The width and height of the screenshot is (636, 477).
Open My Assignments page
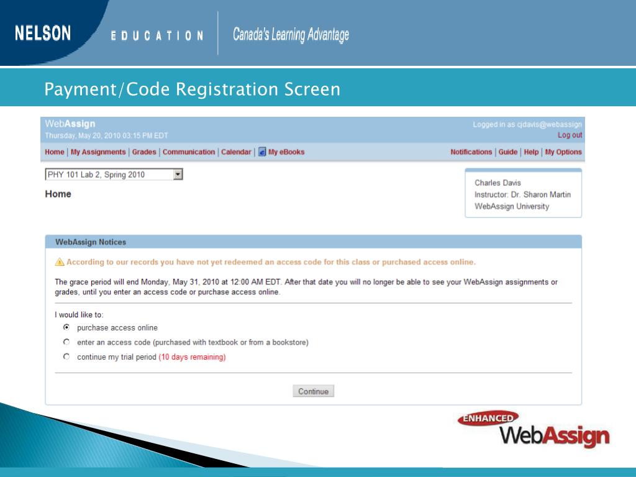[98, 152]
